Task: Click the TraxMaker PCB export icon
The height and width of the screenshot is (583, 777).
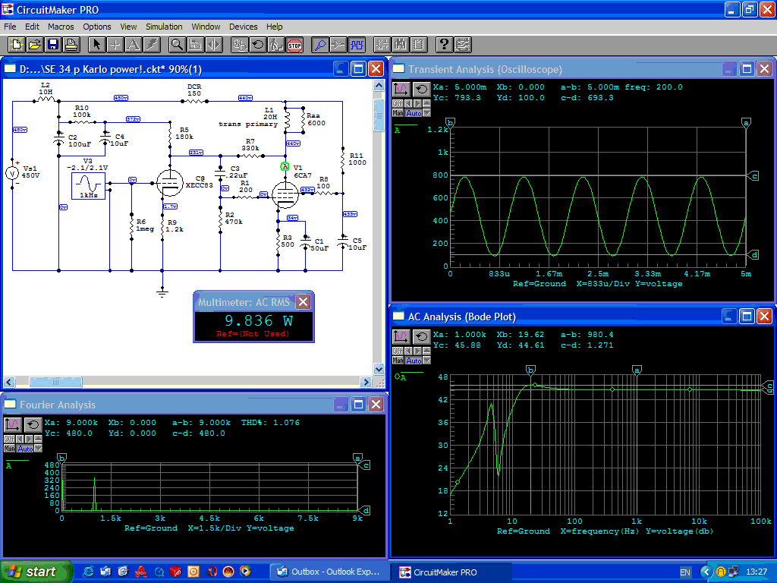Action: [463, 45]
